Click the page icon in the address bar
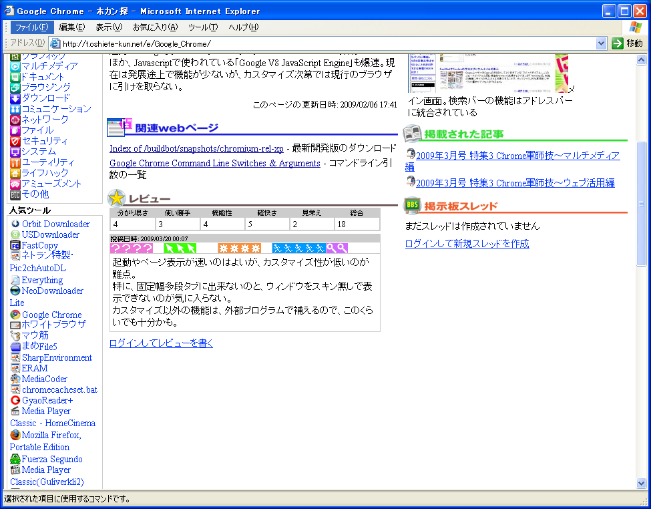 click(x=55, y=43)
